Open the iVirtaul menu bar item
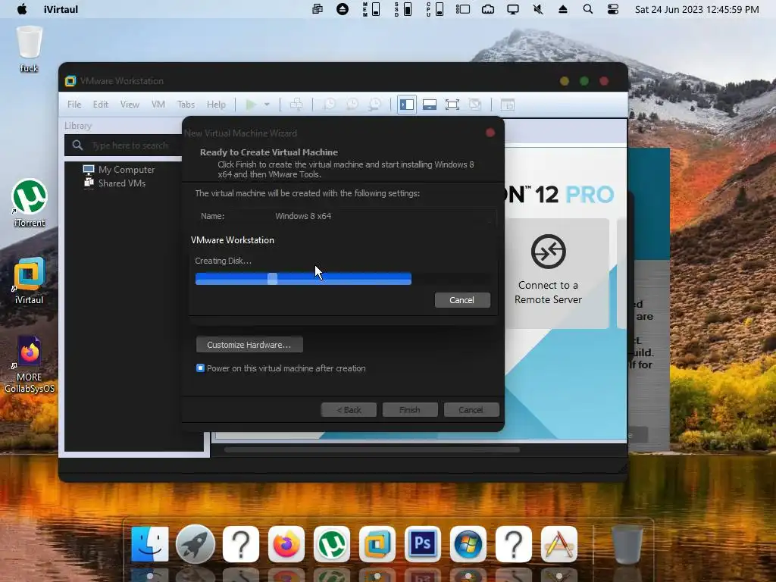This screenshot has width=776, height=582. click(x=61, y=9)
